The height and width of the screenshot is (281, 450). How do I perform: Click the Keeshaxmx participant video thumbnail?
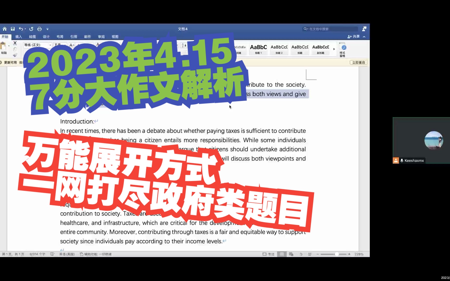click(x=421, y=140)
